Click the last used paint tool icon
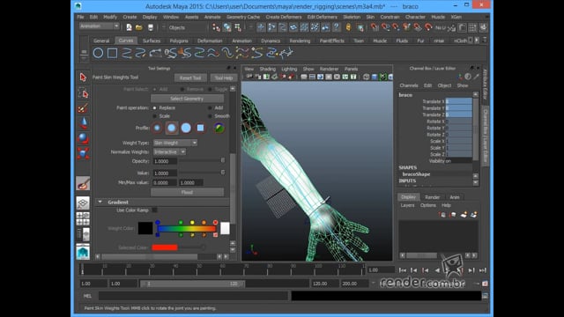The height and width of the screenshot is (317, 564). pos(83,184)
